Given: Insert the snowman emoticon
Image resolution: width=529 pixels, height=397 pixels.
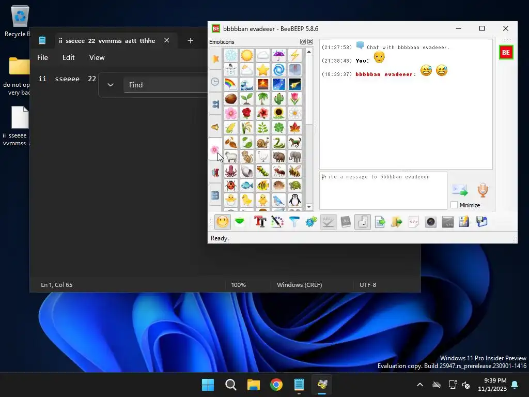Looking at the screenshot, I should pos(231,70).
